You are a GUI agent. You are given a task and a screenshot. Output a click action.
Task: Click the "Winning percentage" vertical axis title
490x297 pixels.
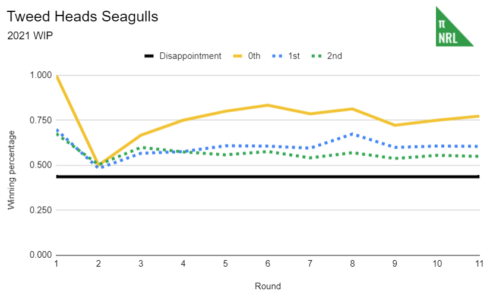[11, 170]
